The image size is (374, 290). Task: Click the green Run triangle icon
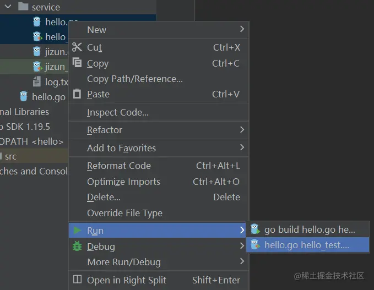77,231
